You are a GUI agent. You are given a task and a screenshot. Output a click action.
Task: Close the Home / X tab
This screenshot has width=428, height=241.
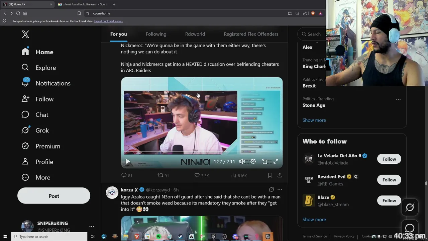(51, 4)
